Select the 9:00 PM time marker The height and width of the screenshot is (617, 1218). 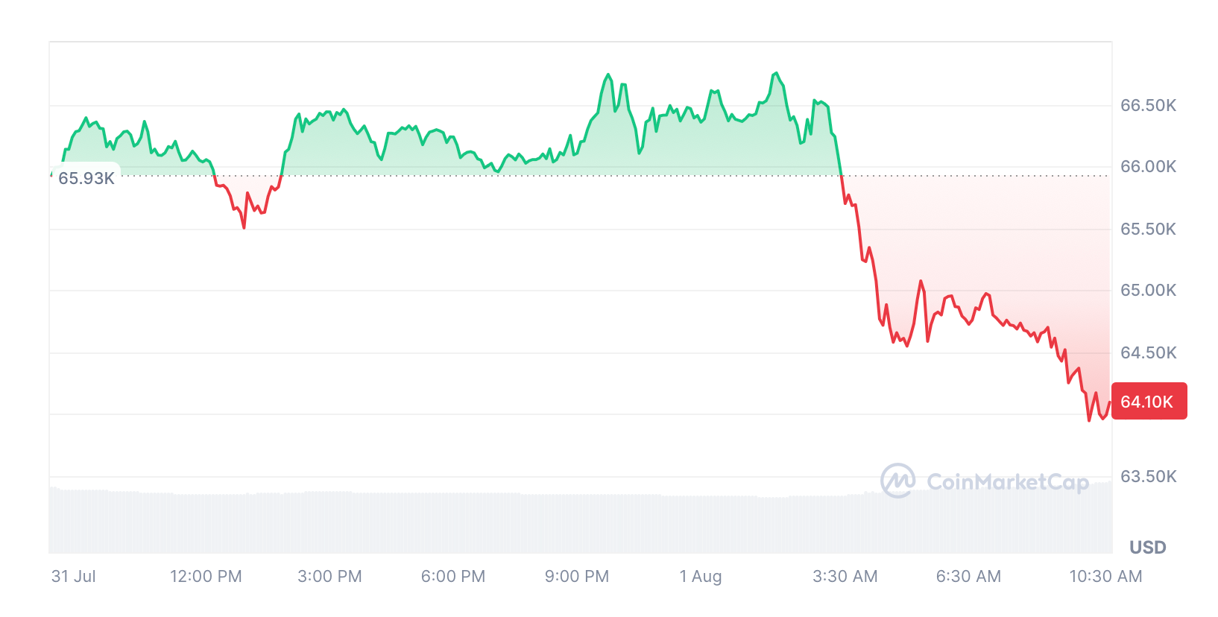click(x=577, y=576)
